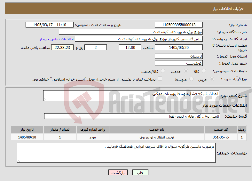Click the تاریخ نیاز column header
This screenshot has height=181, width=252.
(x=27, y=130)
